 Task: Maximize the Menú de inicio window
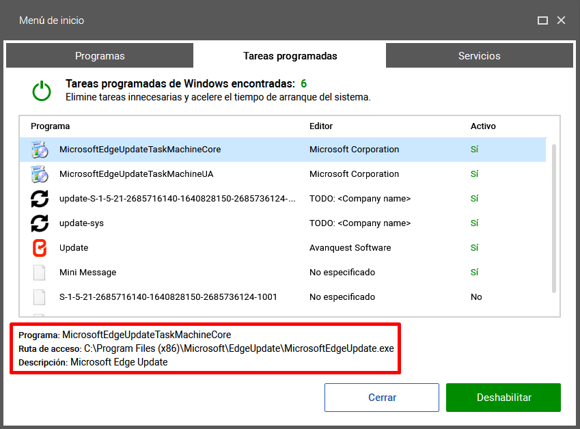point(542,20)
